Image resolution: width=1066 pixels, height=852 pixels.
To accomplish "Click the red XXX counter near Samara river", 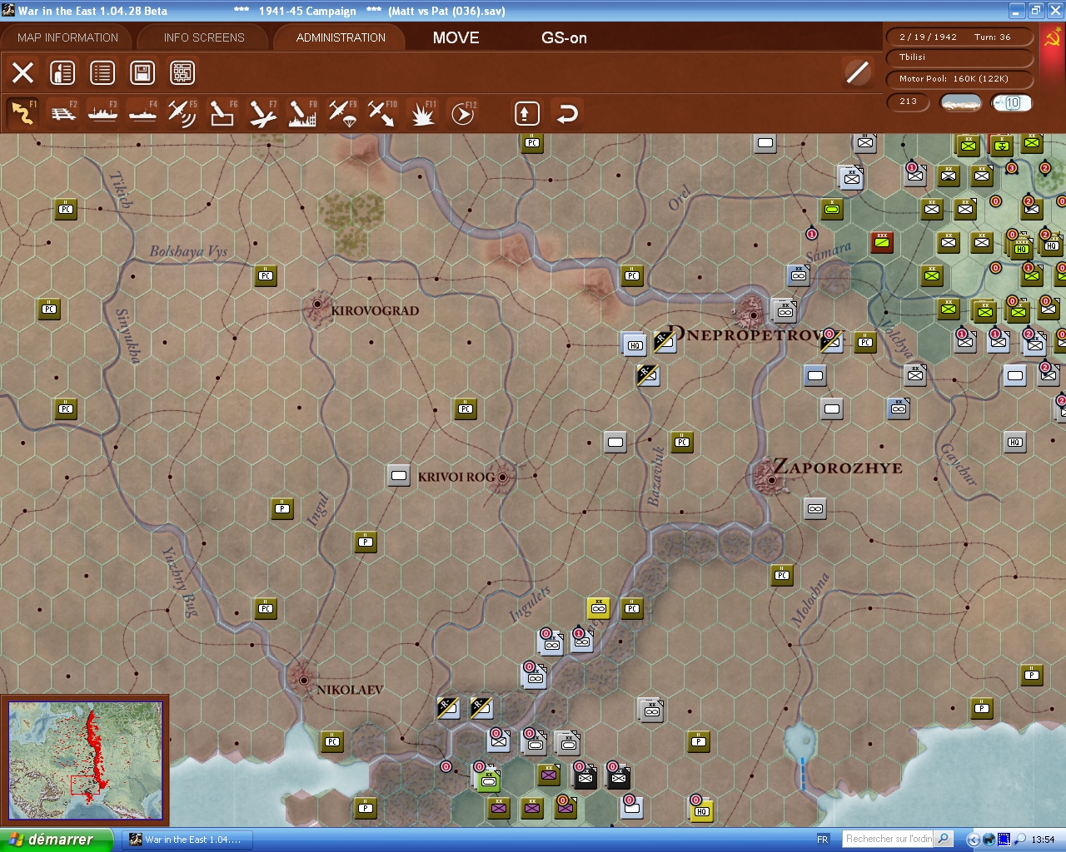I will [x=882, y=242].
